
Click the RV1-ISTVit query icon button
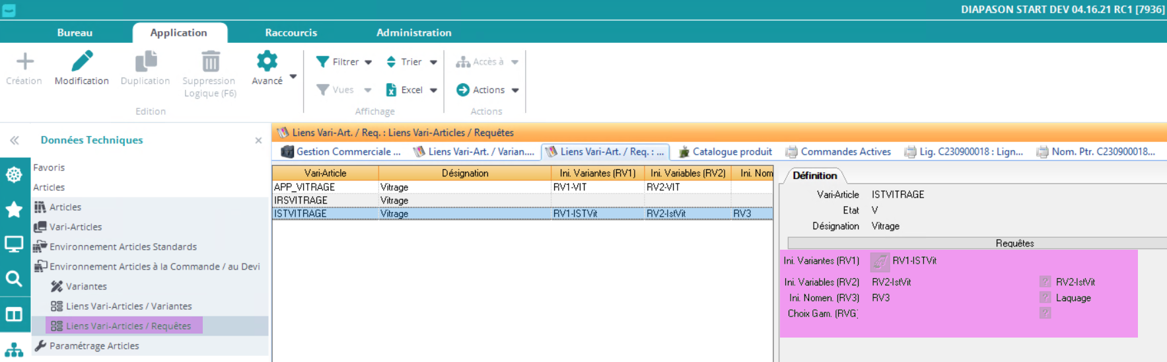[x=879, y=262]
